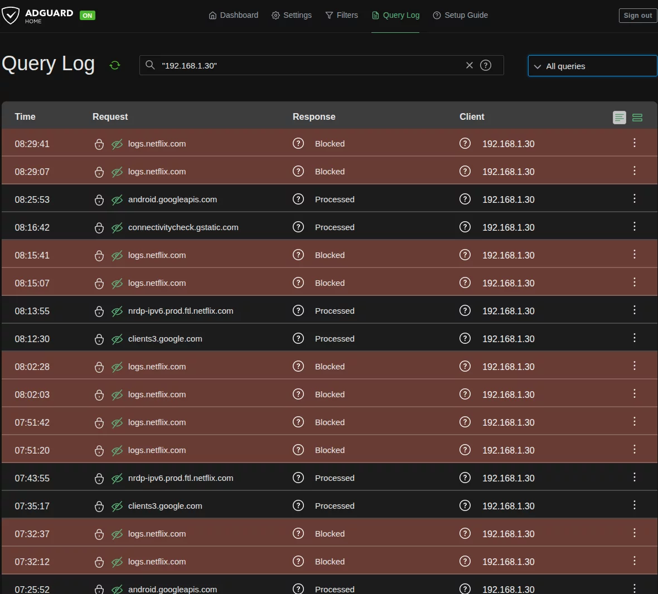Click connectivitycheck.gstatic.com domain name

click(183, 227)
